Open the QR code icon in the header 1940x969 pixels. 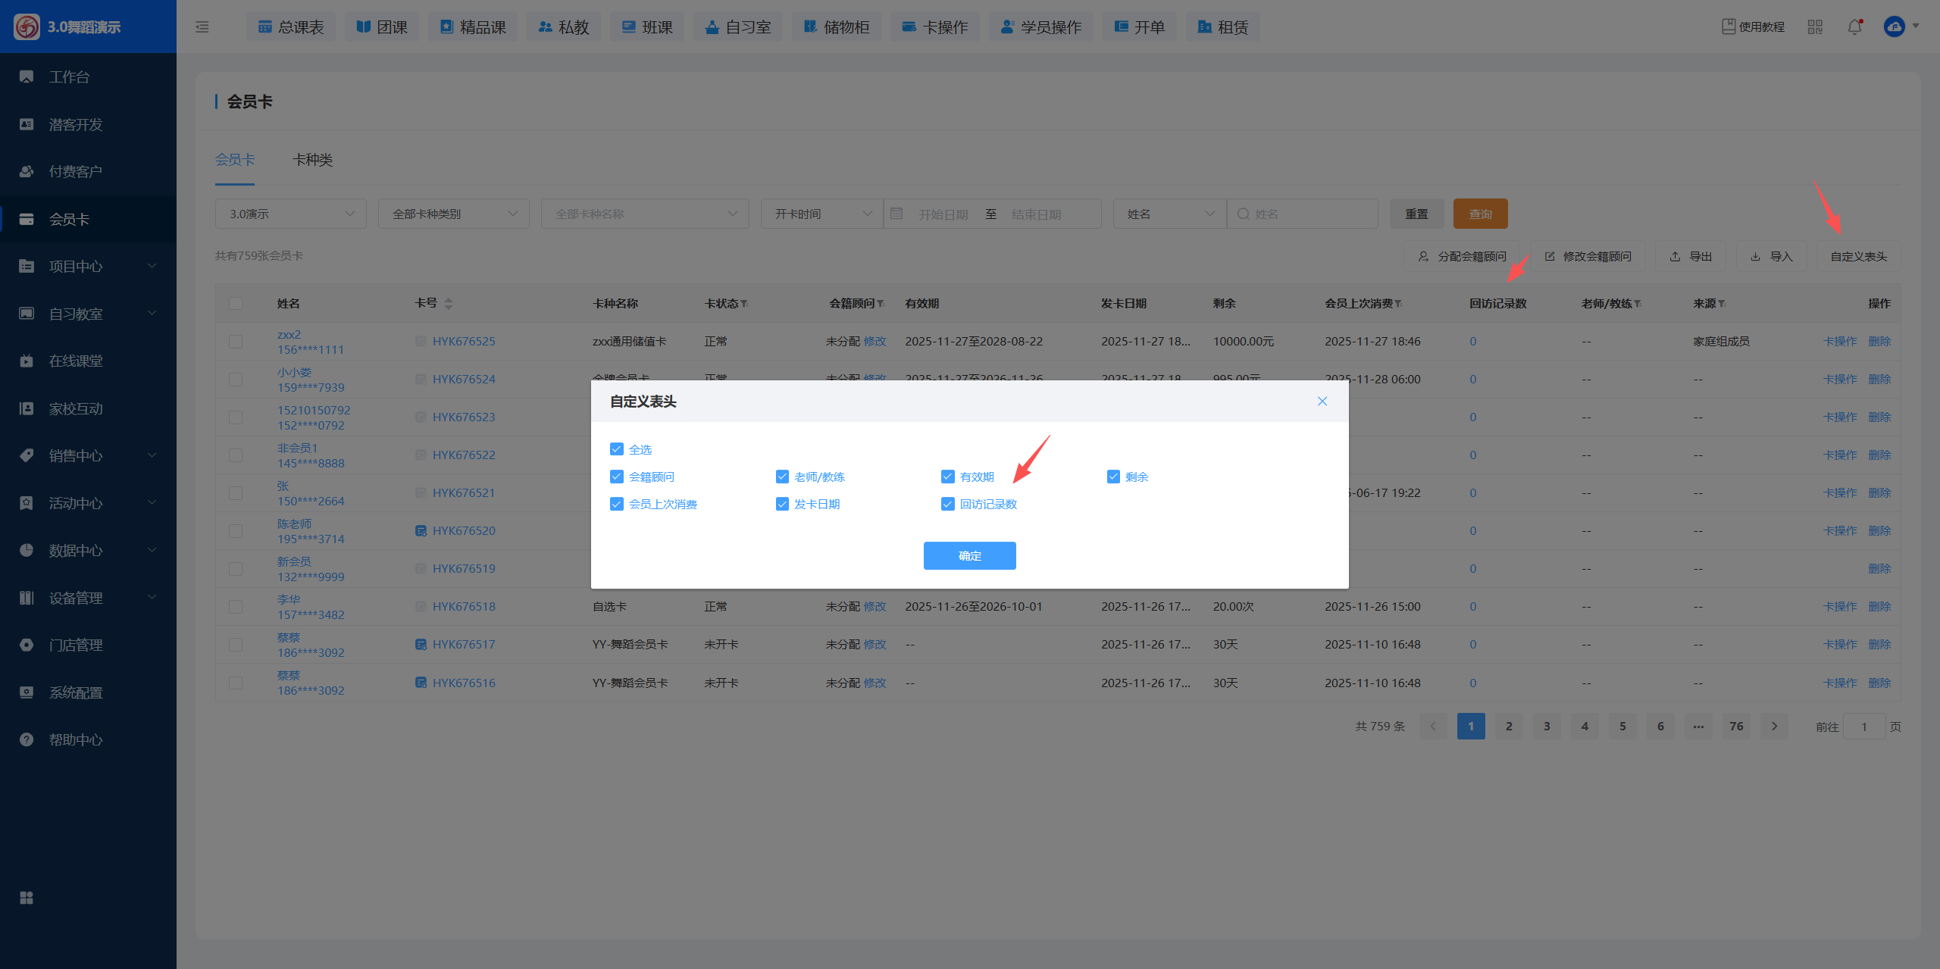1815,27
